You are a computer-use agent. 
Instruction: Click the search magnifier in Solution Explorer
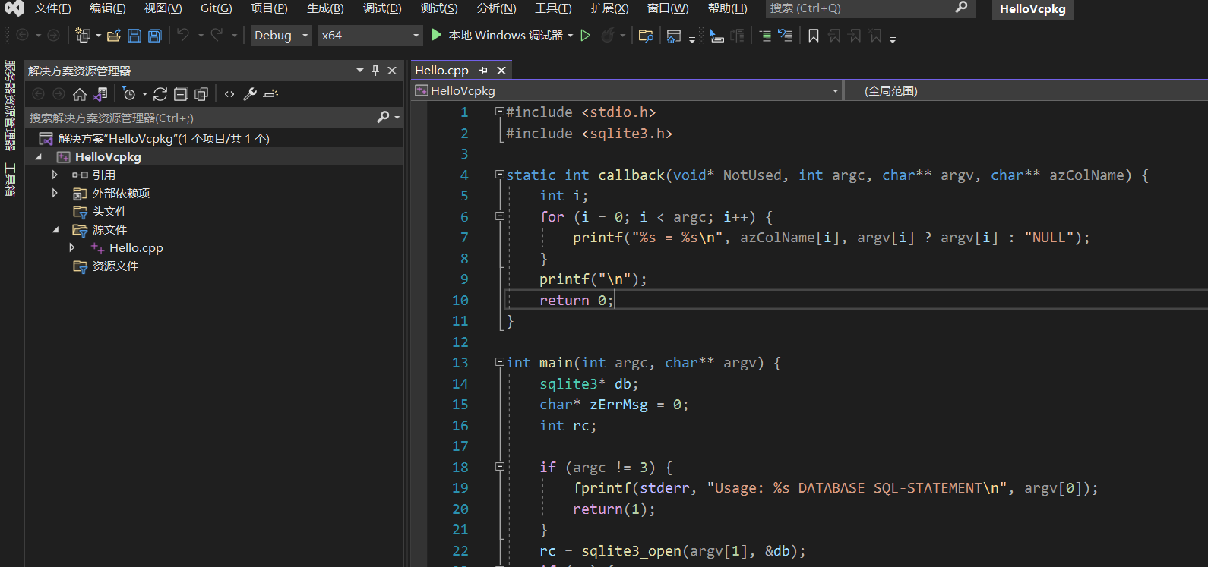383,117
